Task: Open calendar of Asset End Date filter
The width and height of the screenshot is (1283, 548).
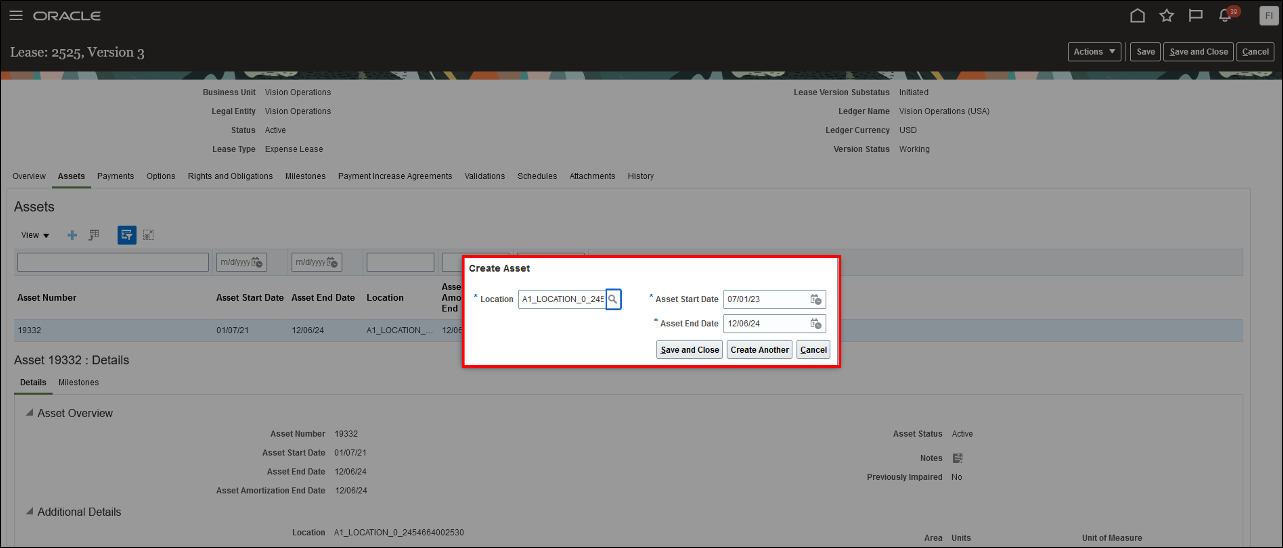Action: tap(332, 262)
